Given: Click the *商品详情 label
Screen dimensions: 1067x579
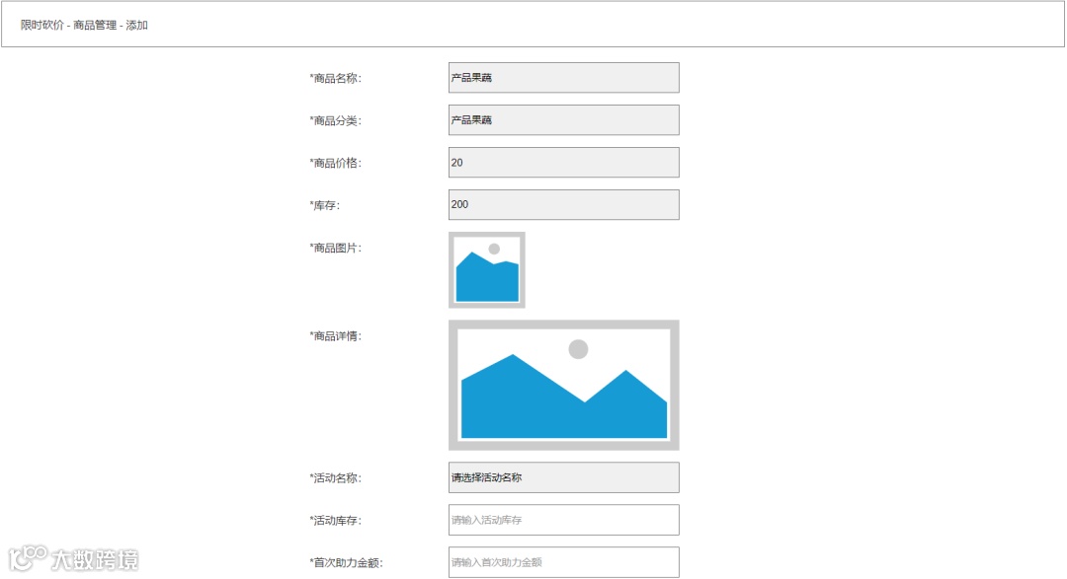Looking at the screenshot, I should tap(336, 336).
